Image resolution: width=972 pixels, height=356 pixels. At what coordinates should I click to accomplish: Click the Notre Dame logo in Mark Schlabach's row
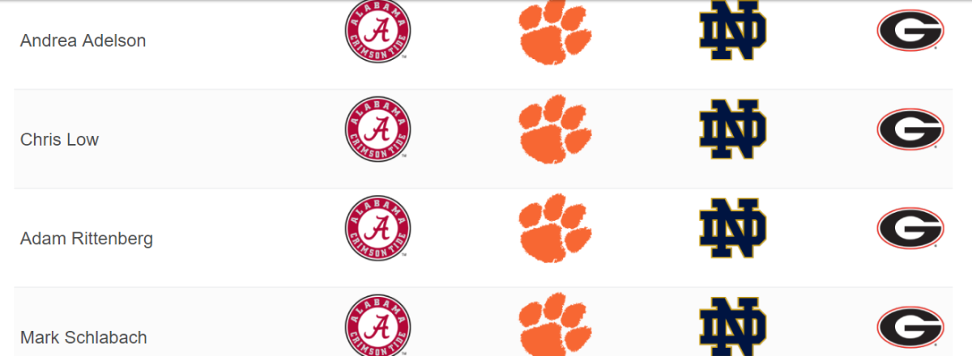pos(732,326)
